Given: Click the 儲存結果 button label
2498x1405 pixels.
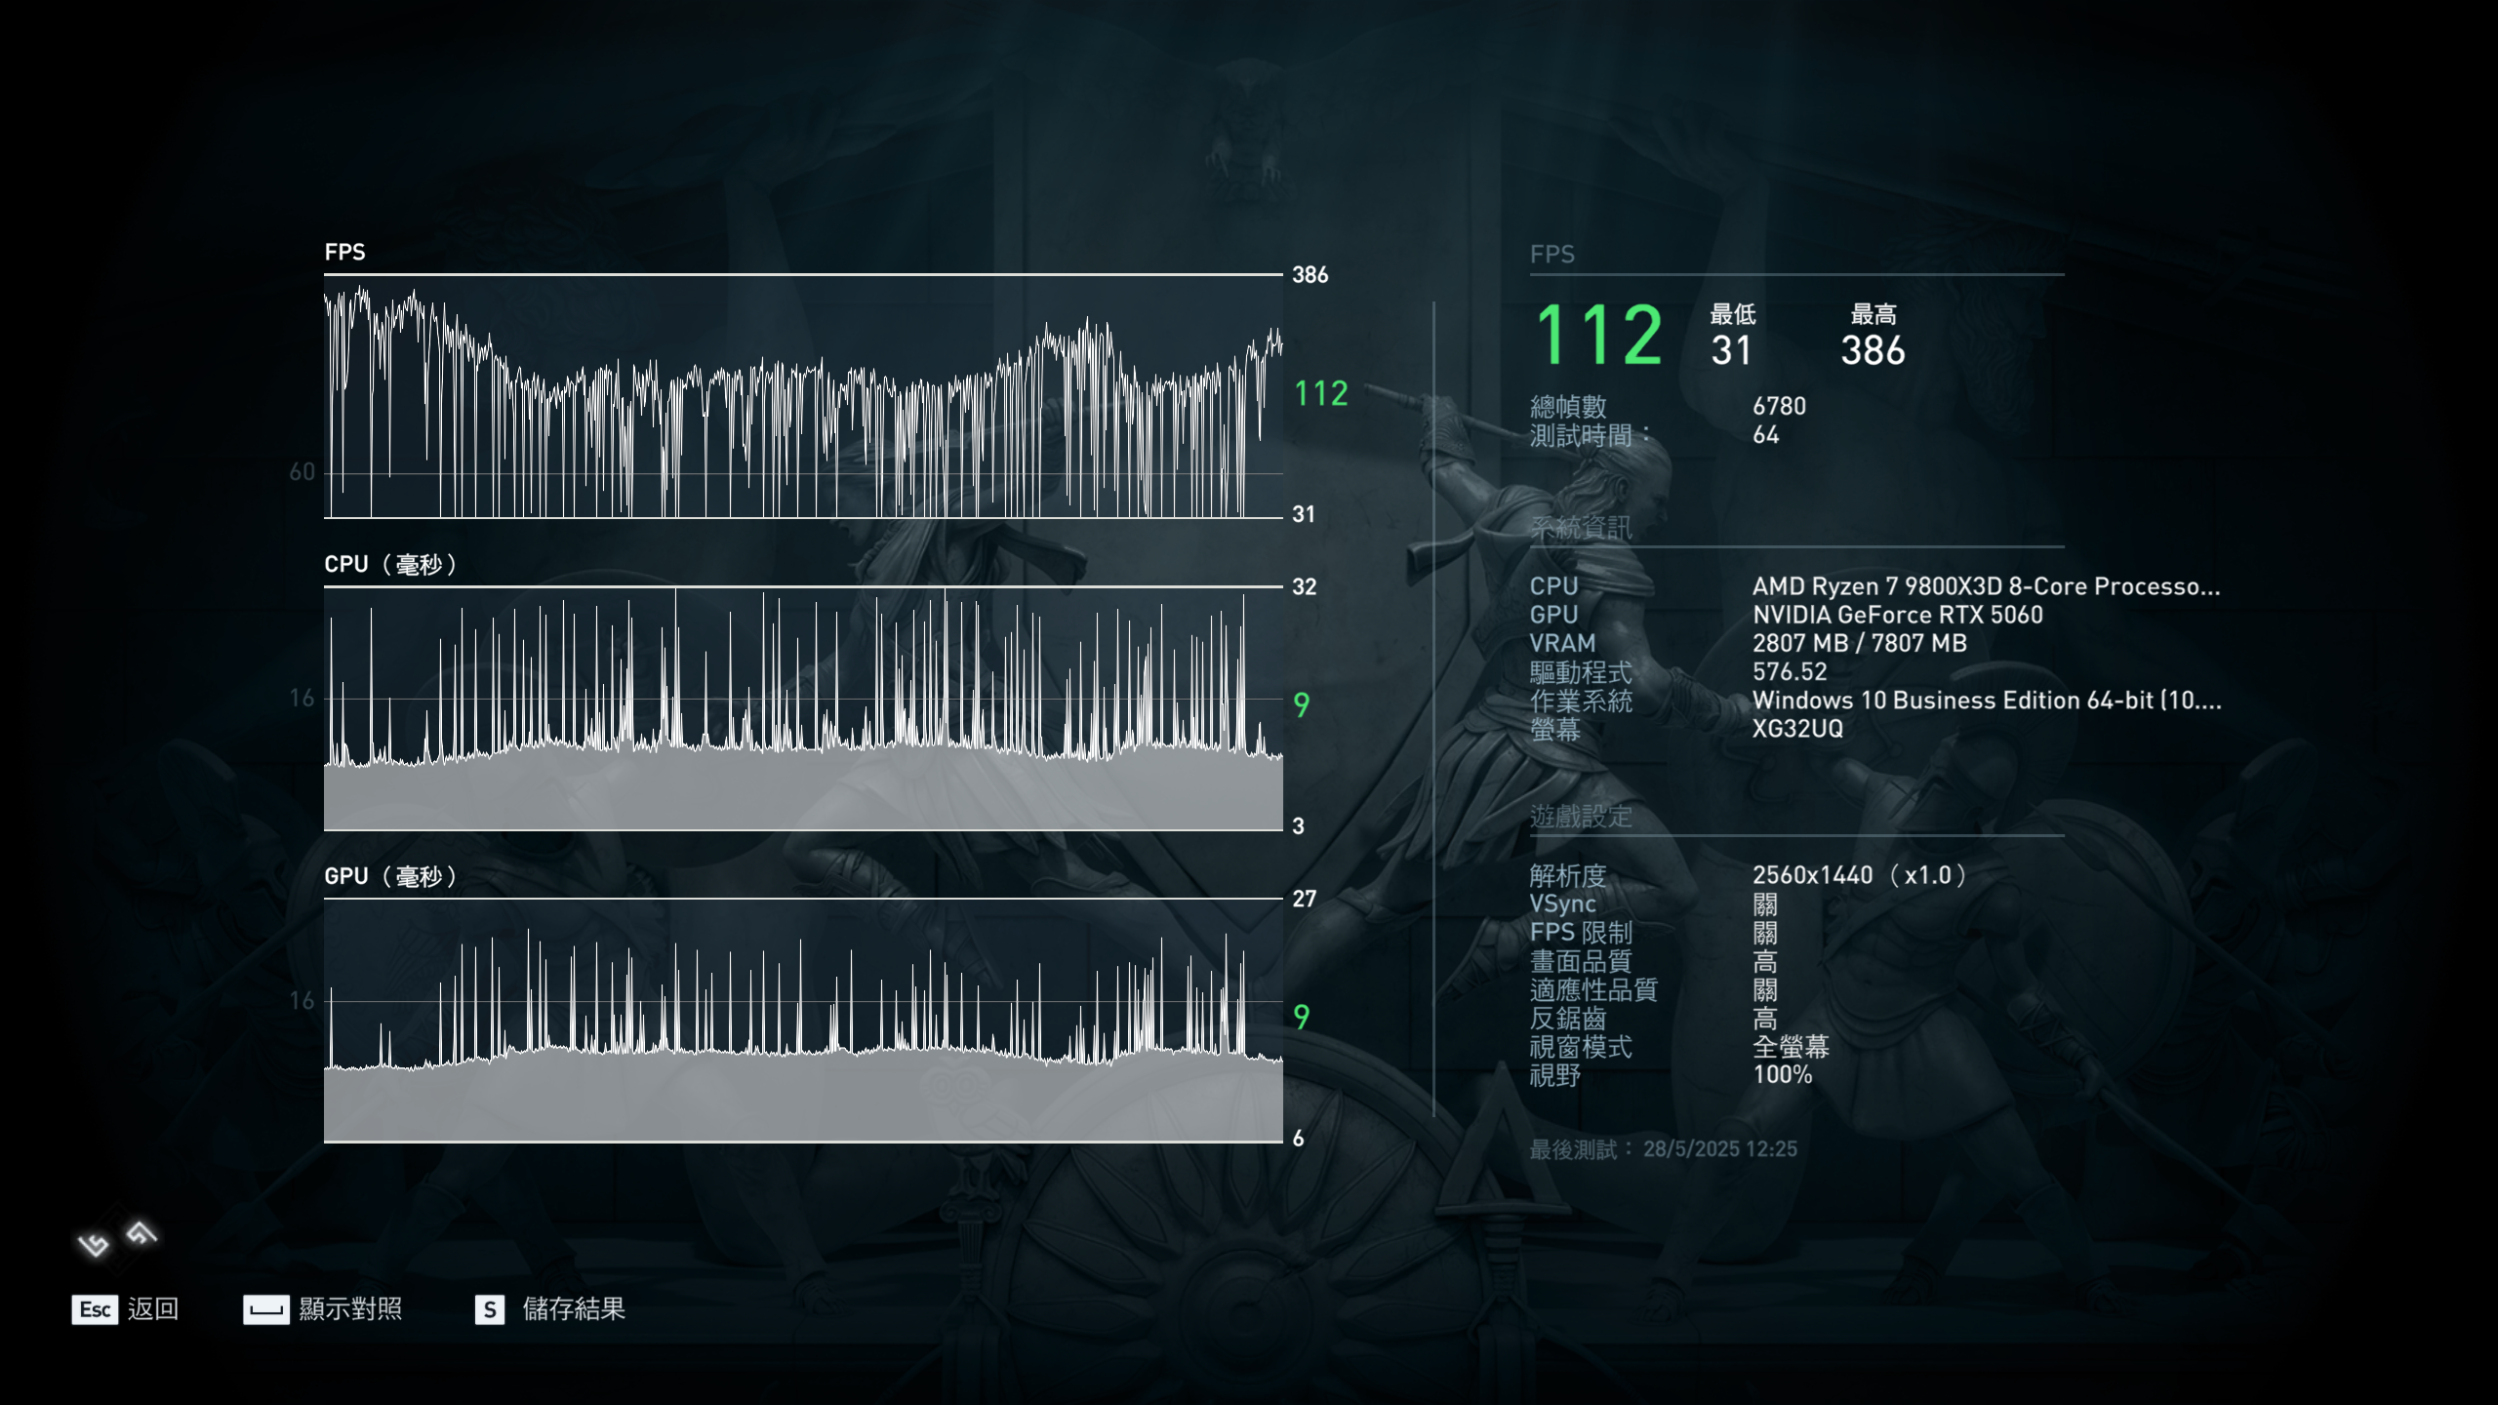Looking at the screenshot, I should (574, 1309).
